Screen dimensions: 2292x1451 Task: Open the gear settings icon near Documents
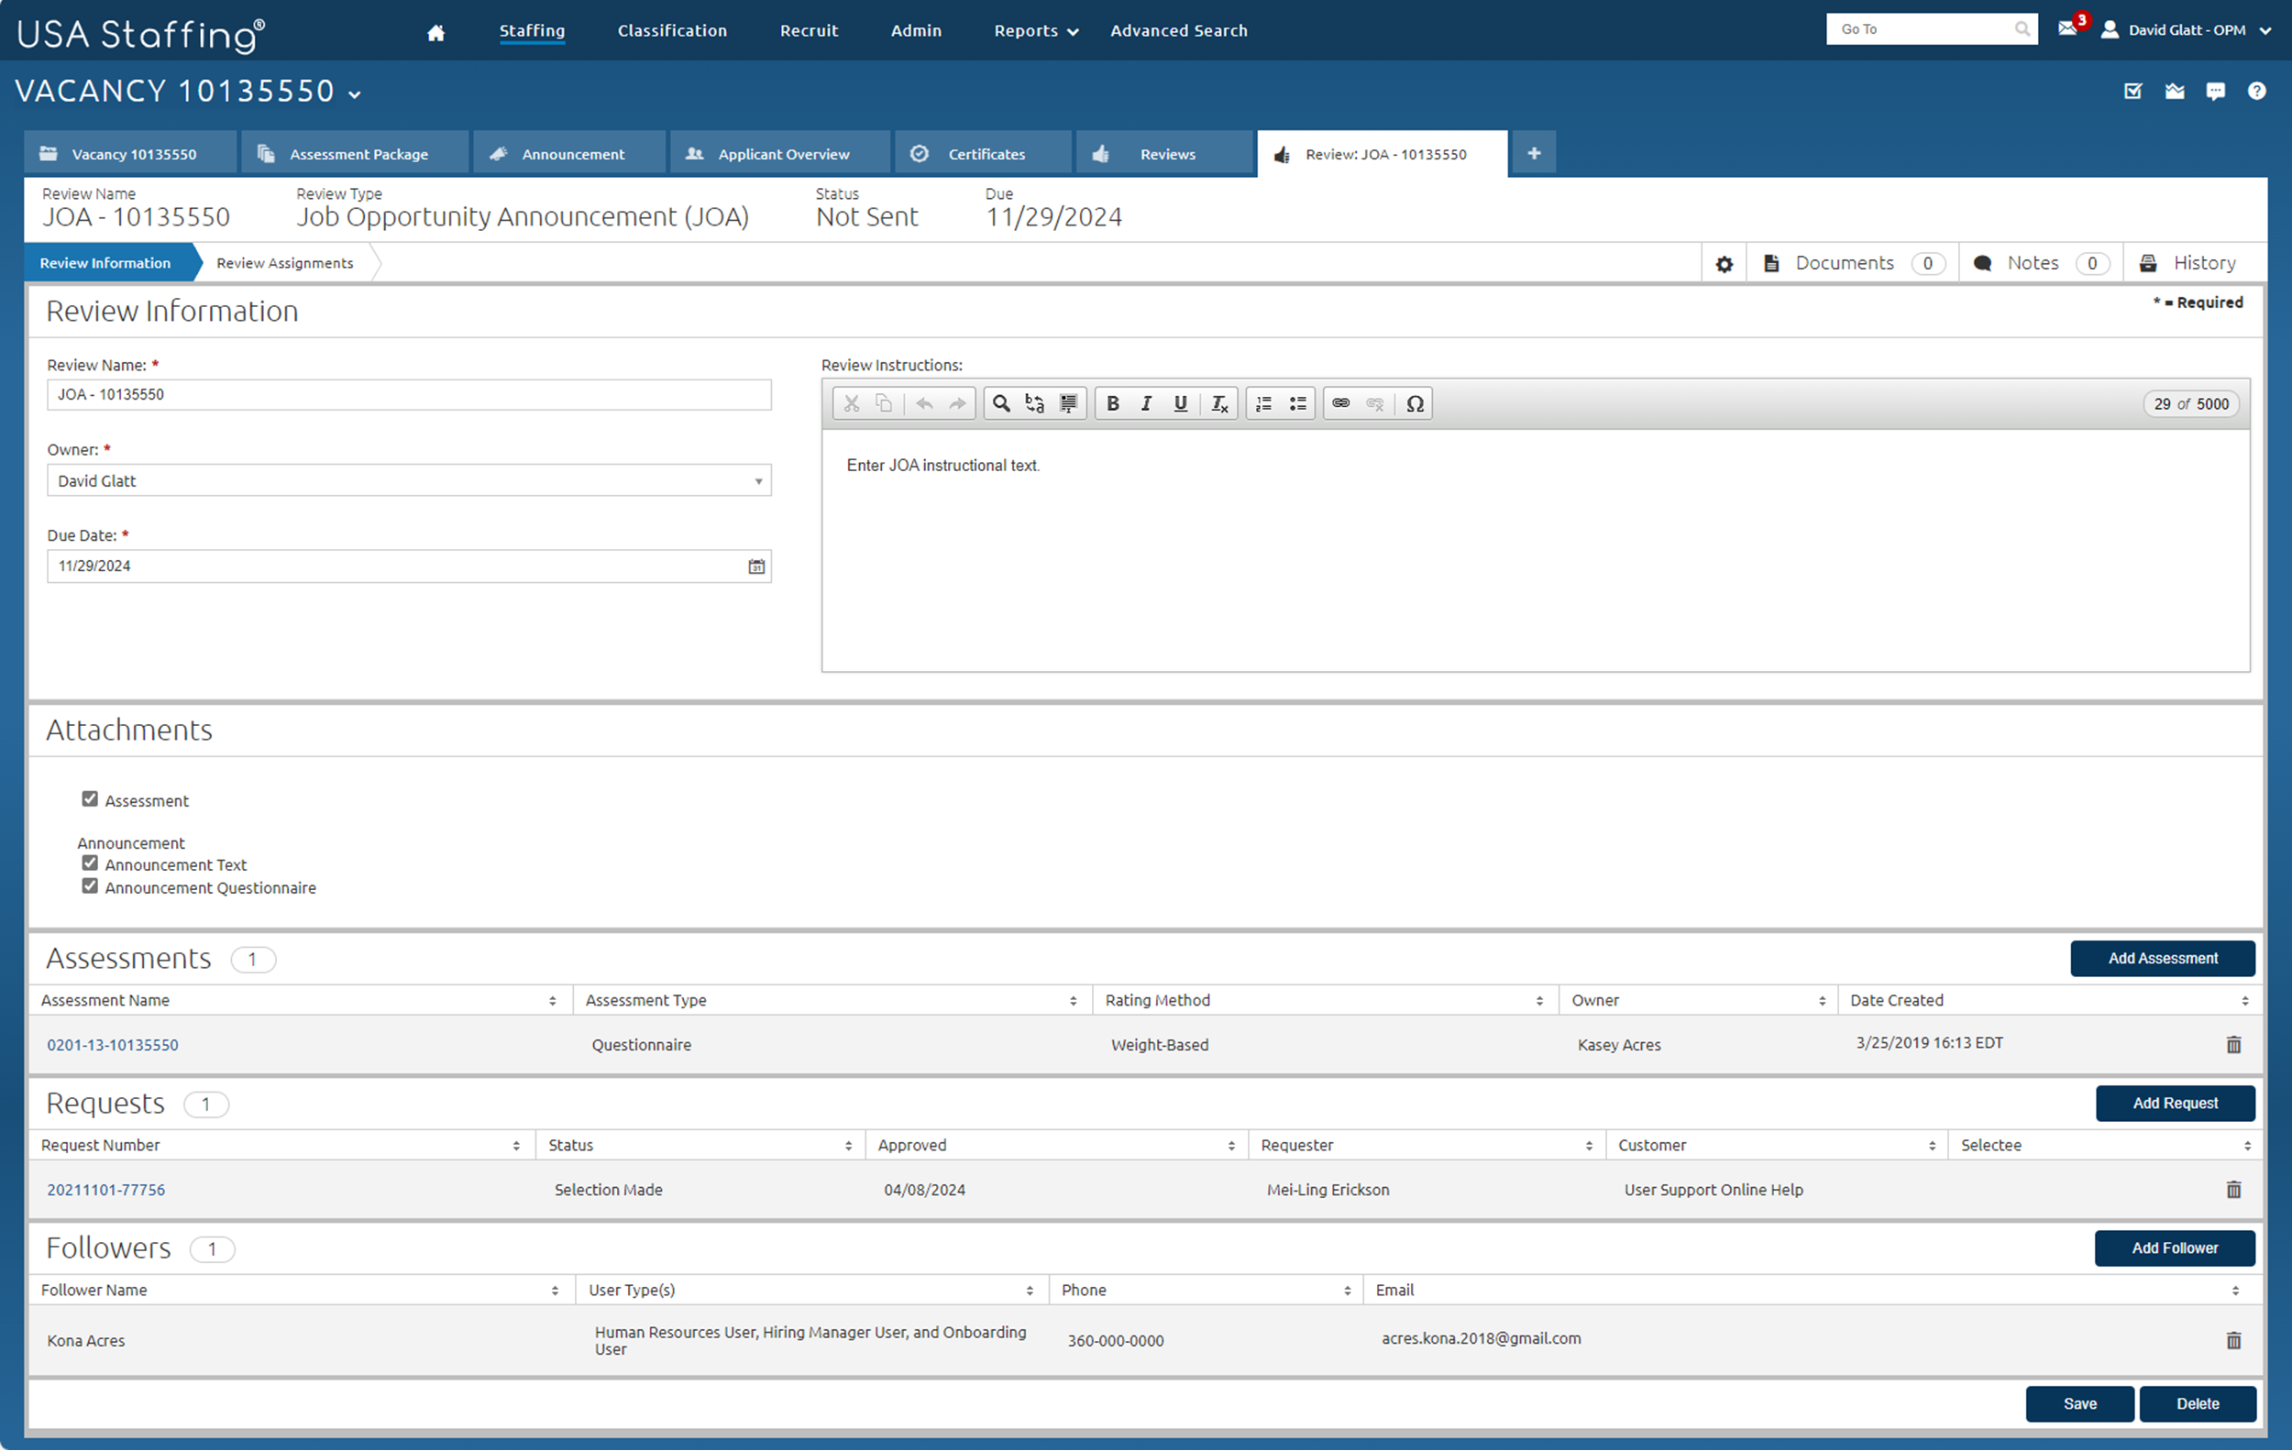(x=1724, y=265)
